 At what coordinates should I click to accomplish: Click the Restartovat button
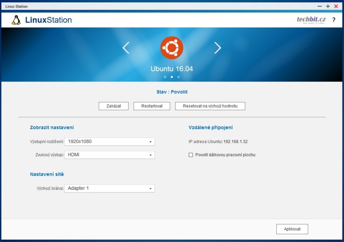click(152, 106)
